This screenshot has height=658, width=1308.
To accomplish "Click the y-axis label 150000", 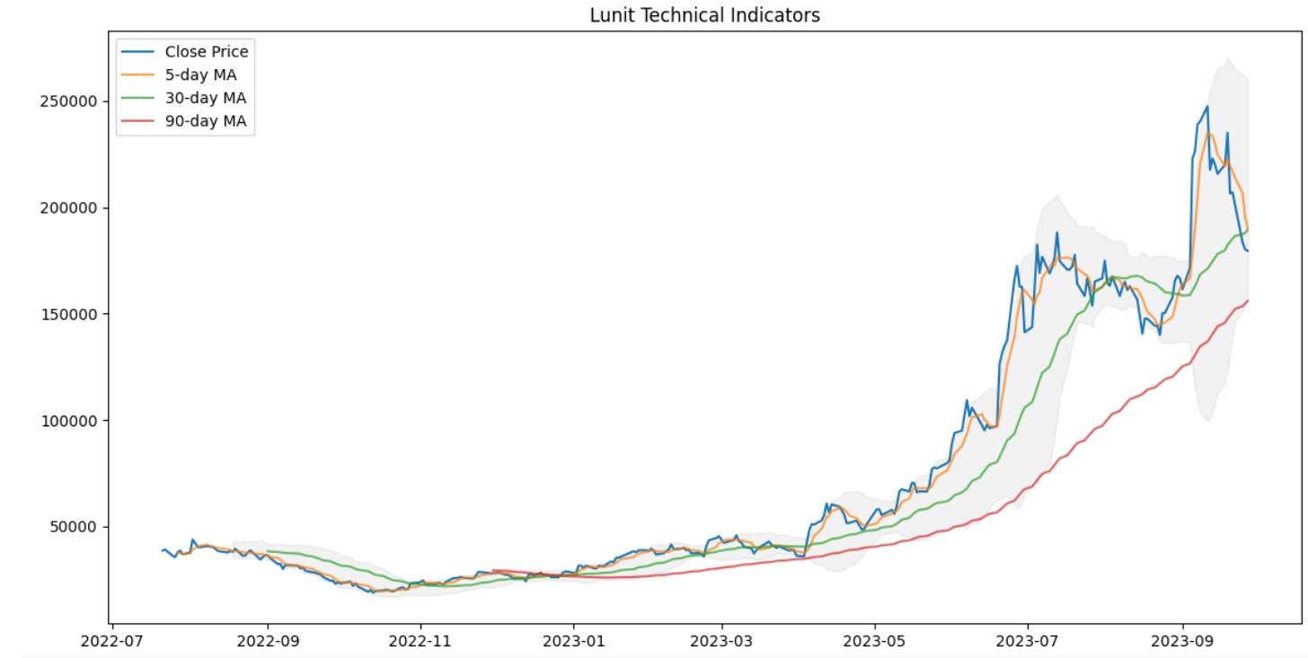I will (x=66, y=314).
